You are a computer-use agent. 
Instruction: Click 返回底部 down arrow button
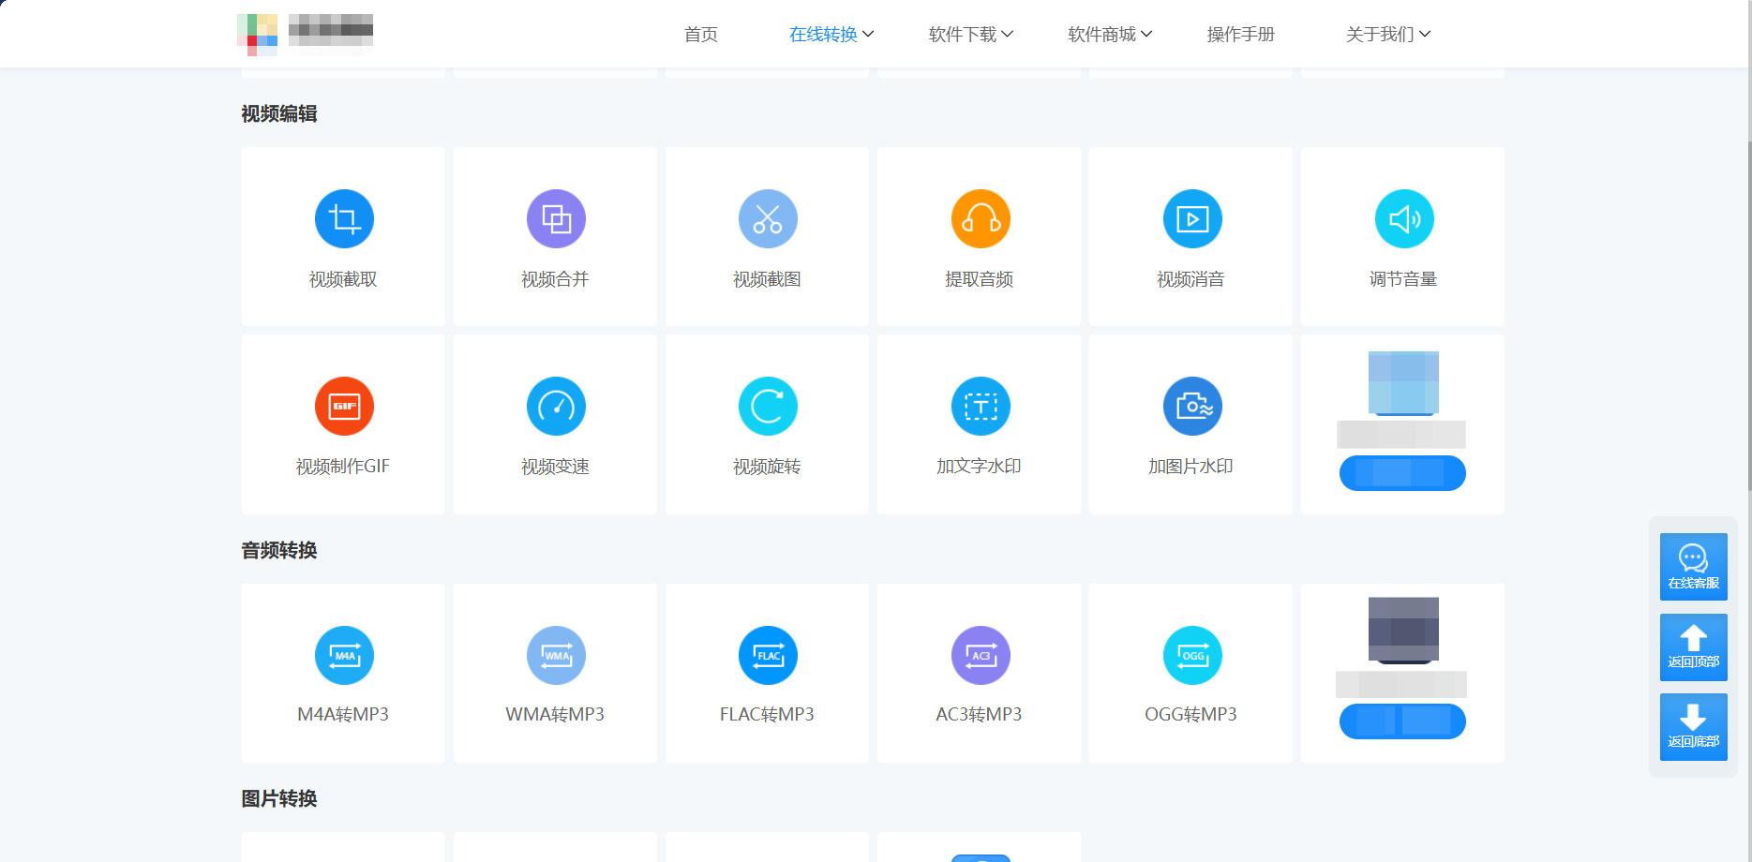(x=1693, y=727)
